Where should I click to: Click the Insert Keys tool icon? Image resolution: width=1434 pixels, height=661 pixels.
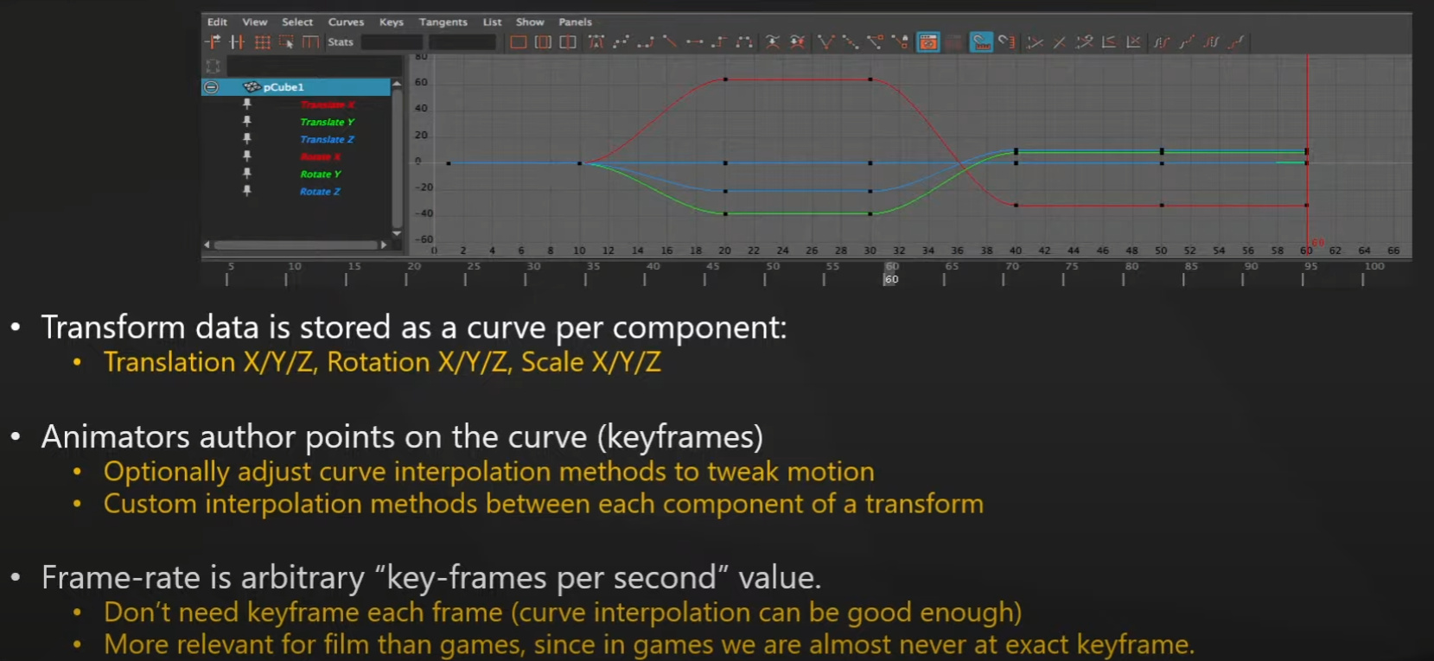tap(237, 42)
